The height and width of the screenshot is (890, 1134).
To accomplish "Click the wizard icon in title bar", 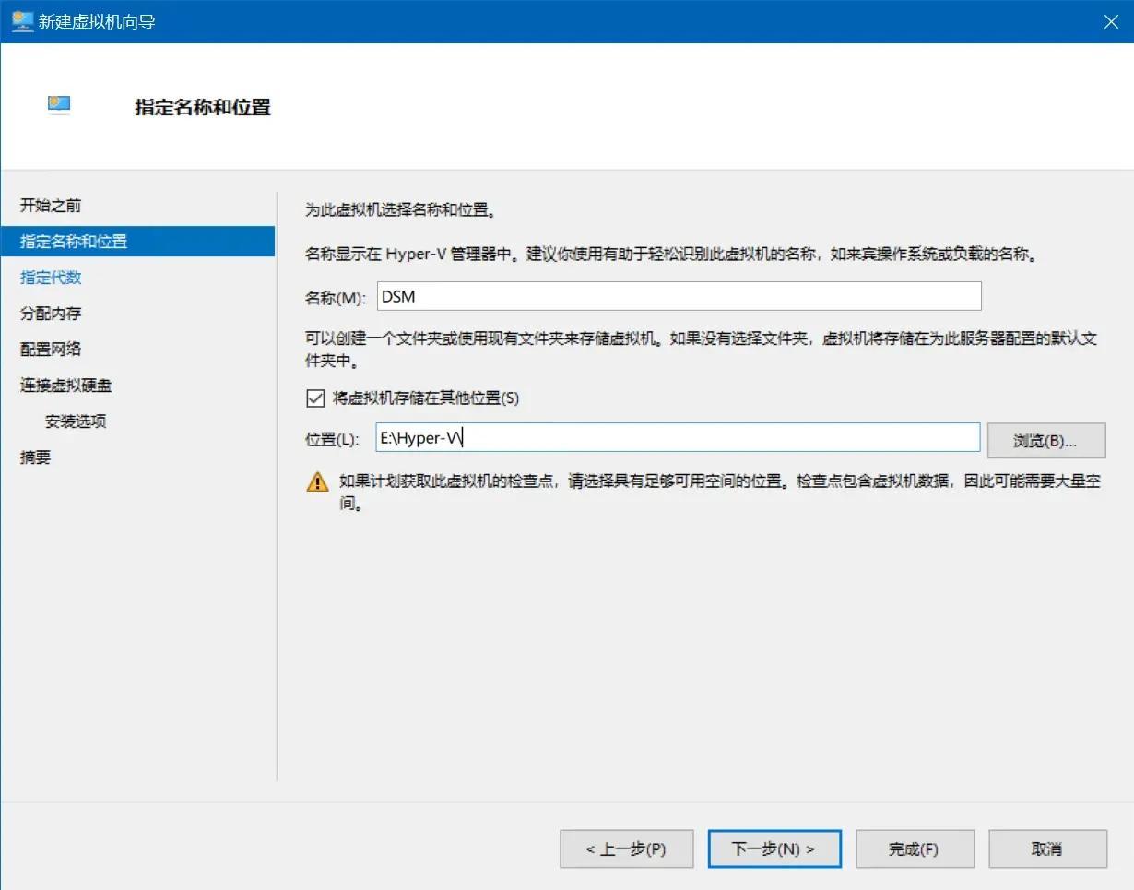I will point(22,21).
